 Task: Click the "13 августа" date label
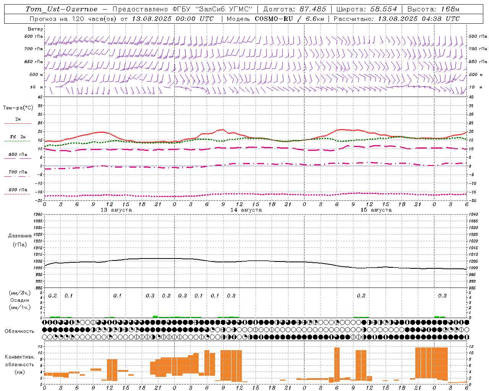point(116,210)
